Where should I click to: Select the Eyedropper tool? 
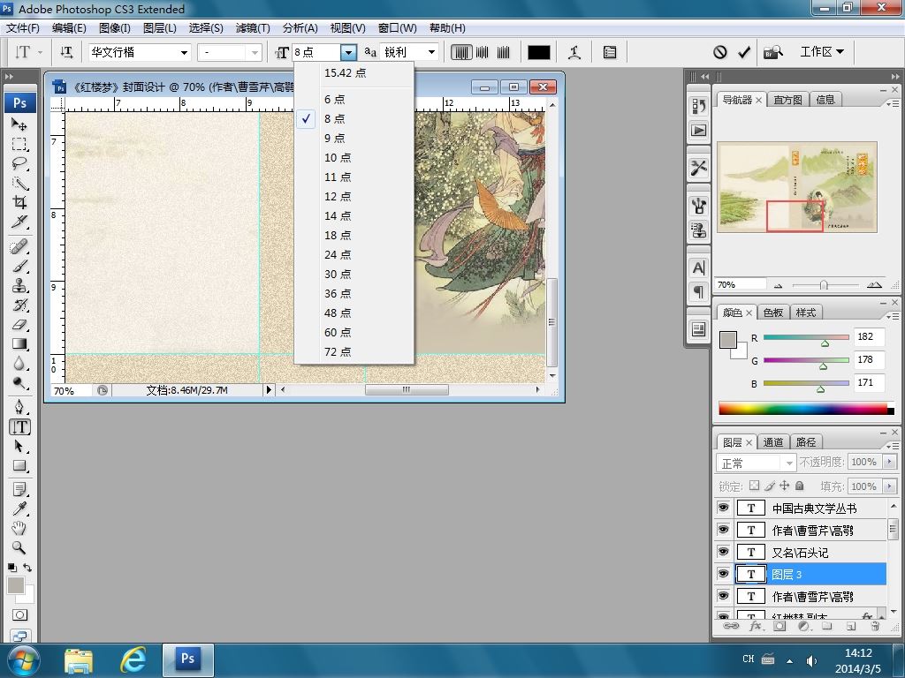point(19,509)
